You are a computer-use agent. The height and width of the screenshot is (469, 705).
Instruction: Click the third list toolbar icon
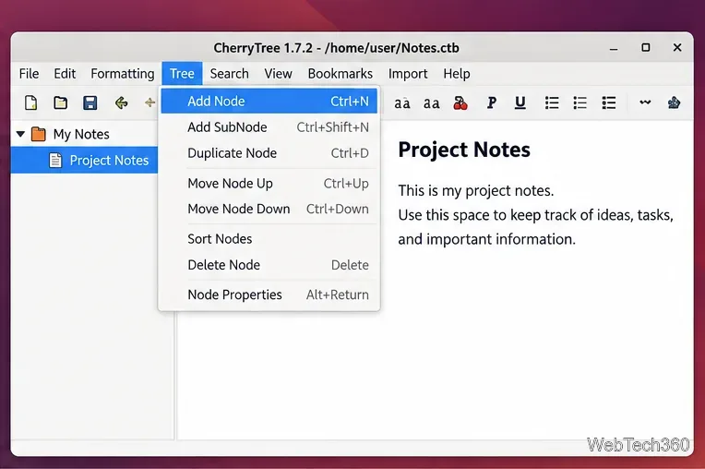click(609, 103)
